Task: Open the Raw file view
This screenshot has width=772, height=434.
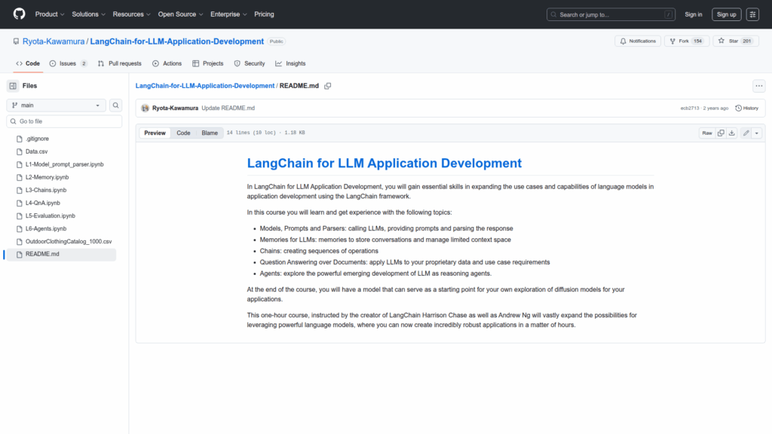Action: pos(707,133)
